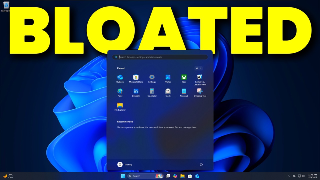This screenshot has height=180, width=320.
Task: Click the power button in Start menu
Action: [x=201, y=164]
